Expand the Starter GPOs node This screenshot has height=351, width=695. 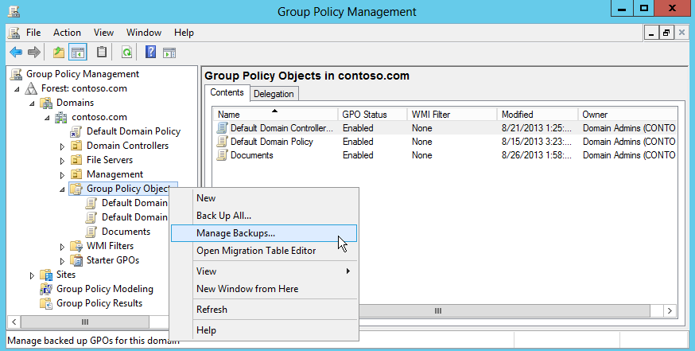62,261
